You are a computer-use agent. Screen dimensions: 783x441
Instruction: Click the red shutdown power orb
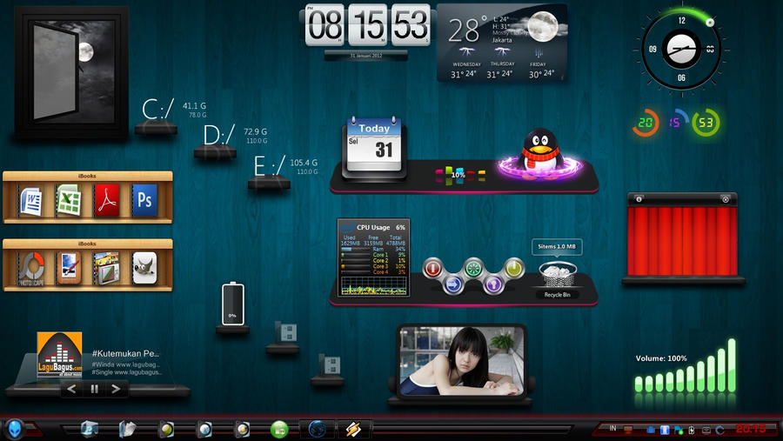click(x=433, y=269)
